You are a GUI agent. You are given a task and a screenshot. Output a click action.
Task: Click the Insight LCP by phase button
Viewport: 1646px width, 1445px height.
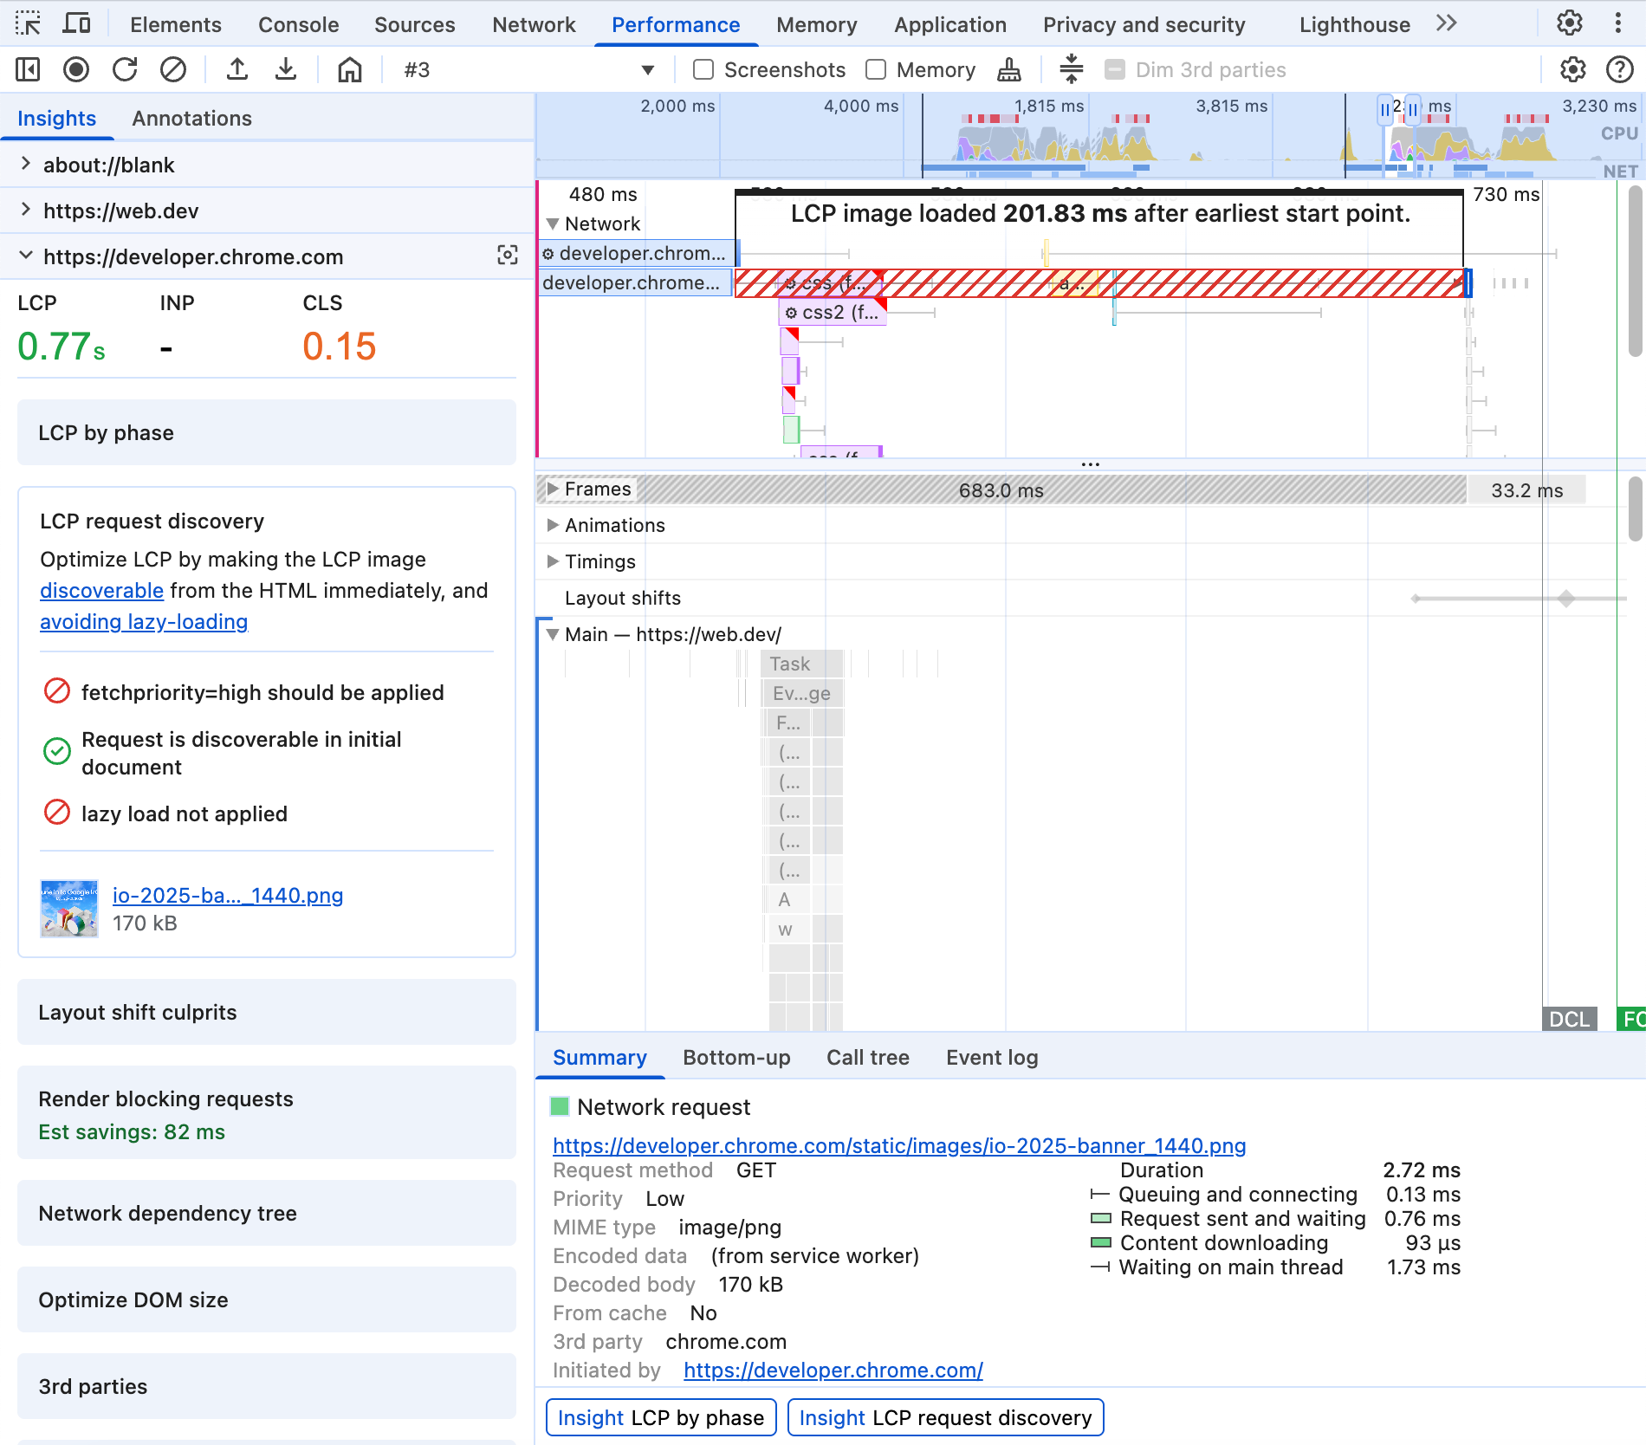click(660, 1417)
